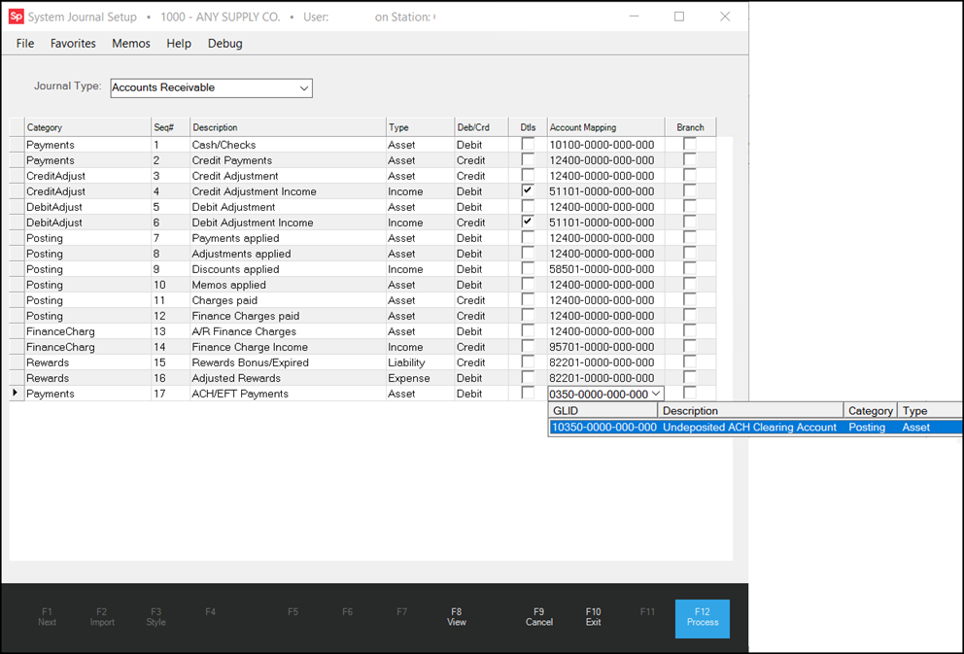Click F10 Exit function key
The image size is (964, 654).
pyautogui.click(x=593, y=617)
